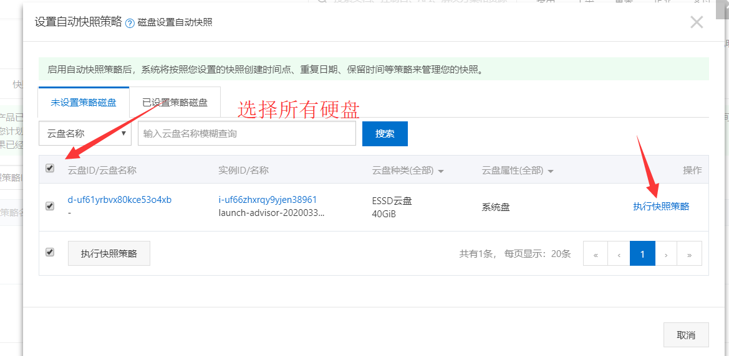This screenshot has width=729, height=356.
Task: Uncheck the disk d-uf61yrbvx80kce53o4xb row checkbox
Action: 50,206
